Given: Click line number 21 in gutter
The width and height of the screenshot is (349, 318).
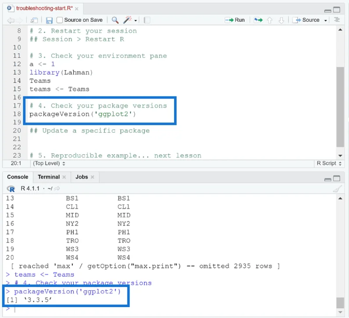Looking at the screenshot, I should click(x=17, y=139).
